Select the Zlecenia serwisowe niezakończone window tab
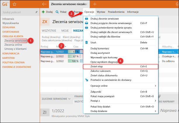 click(x=69, y=4)
